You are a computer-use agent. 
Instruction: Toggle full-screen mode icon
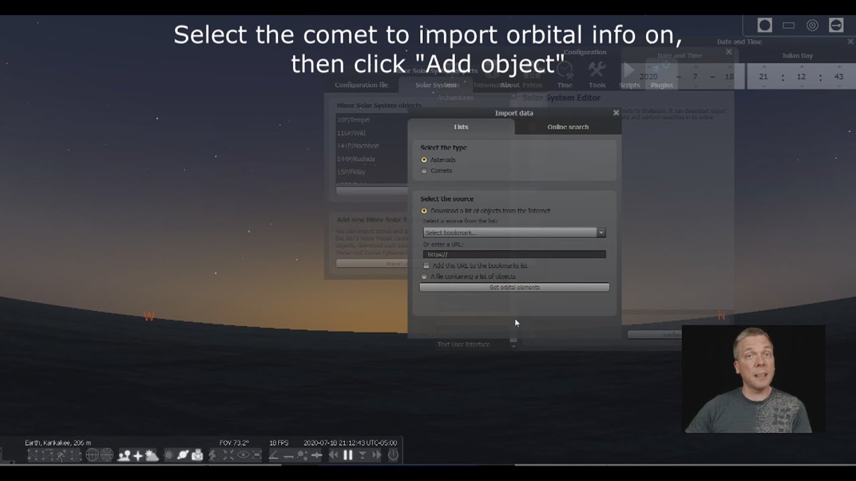click(257, 455)
